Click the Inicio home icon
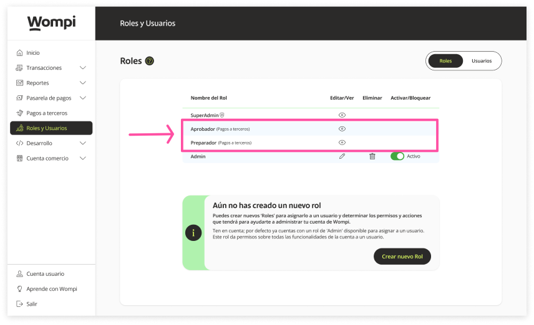This screenshot has width=534, height=325. pos(20,53)
